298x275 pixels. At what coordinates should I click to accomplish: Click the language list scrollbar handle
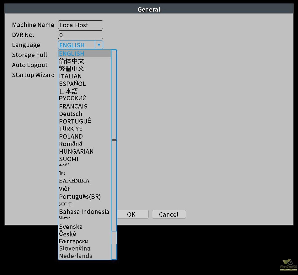pos(114,141)
